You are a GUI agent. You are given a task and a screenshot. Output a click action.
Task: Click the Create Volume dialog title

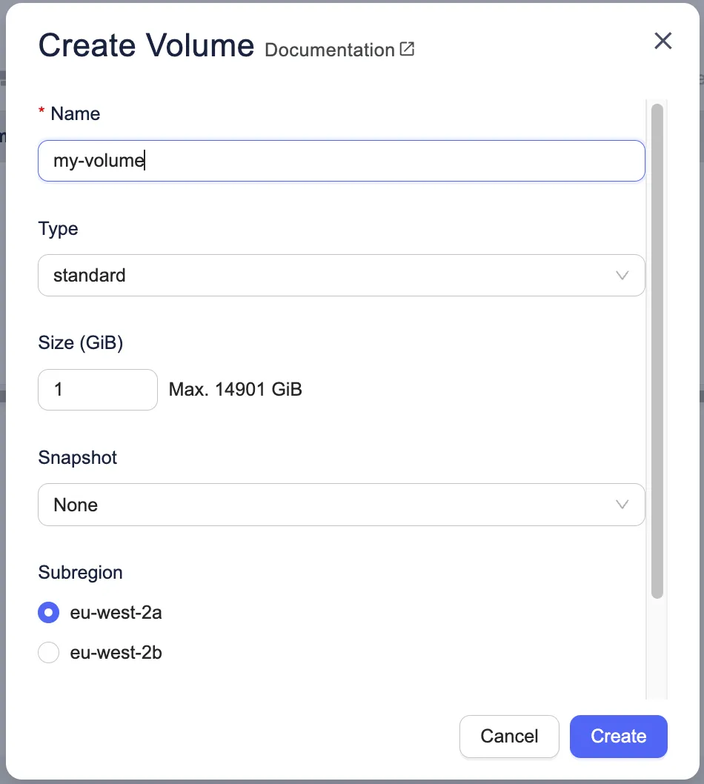(x=146, y=46)
